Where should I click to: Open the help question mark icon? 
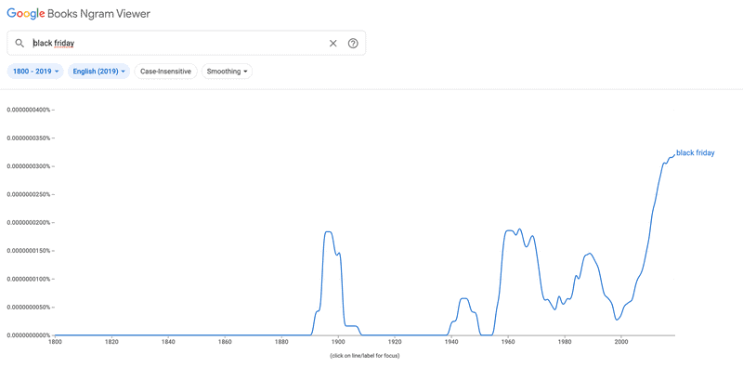353,43
